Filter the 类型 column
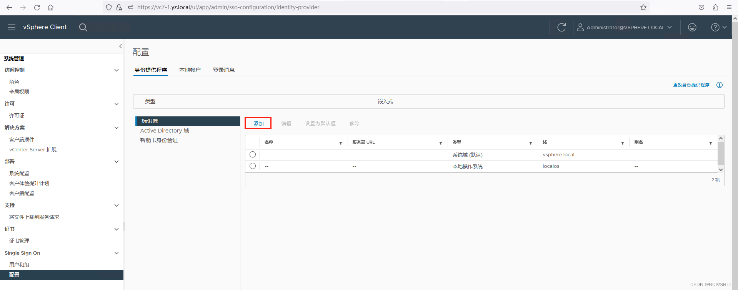Screen dimensions: 738x290 tap(531, 143)
